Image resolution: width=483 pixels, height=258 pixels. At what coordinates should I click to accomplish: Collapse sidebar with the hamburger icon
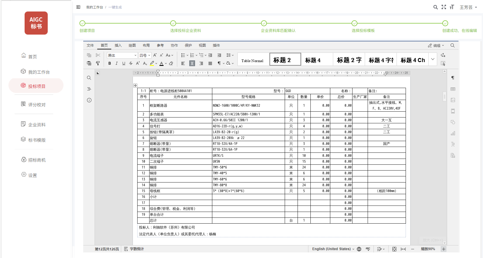point(78,7)
